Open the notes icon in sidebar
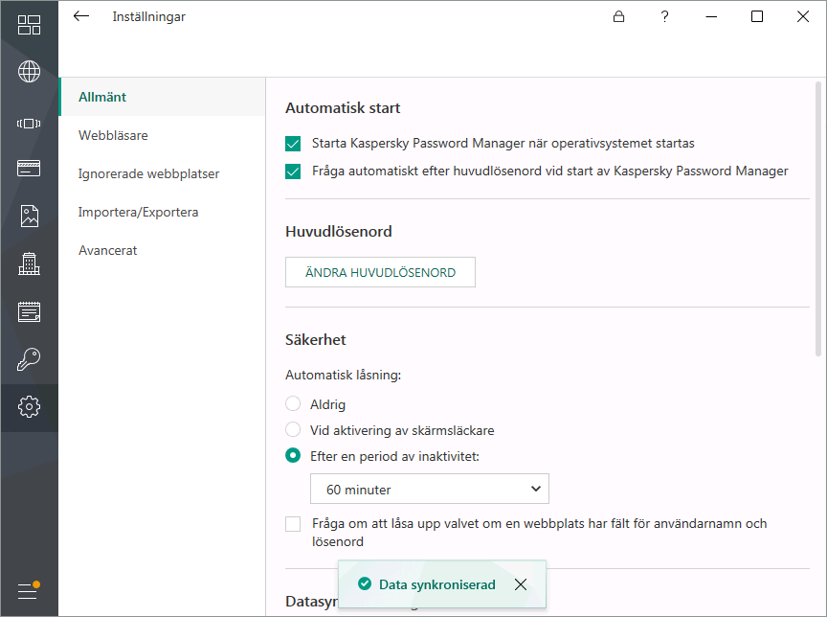 (29, 311)
